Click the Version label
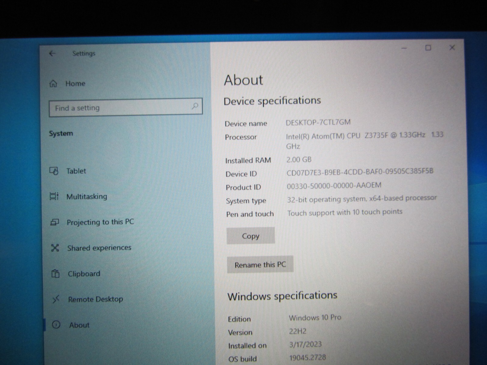The image size is (487, 365). 240,332
